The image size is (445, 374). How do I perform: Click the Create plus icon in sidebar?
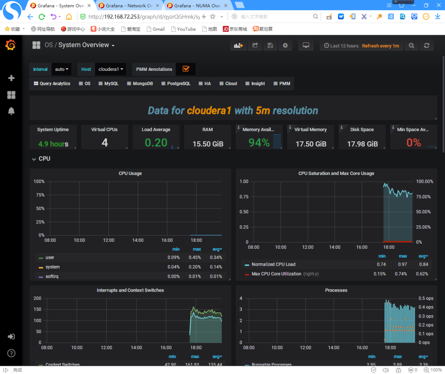click(x=11, y=78)
